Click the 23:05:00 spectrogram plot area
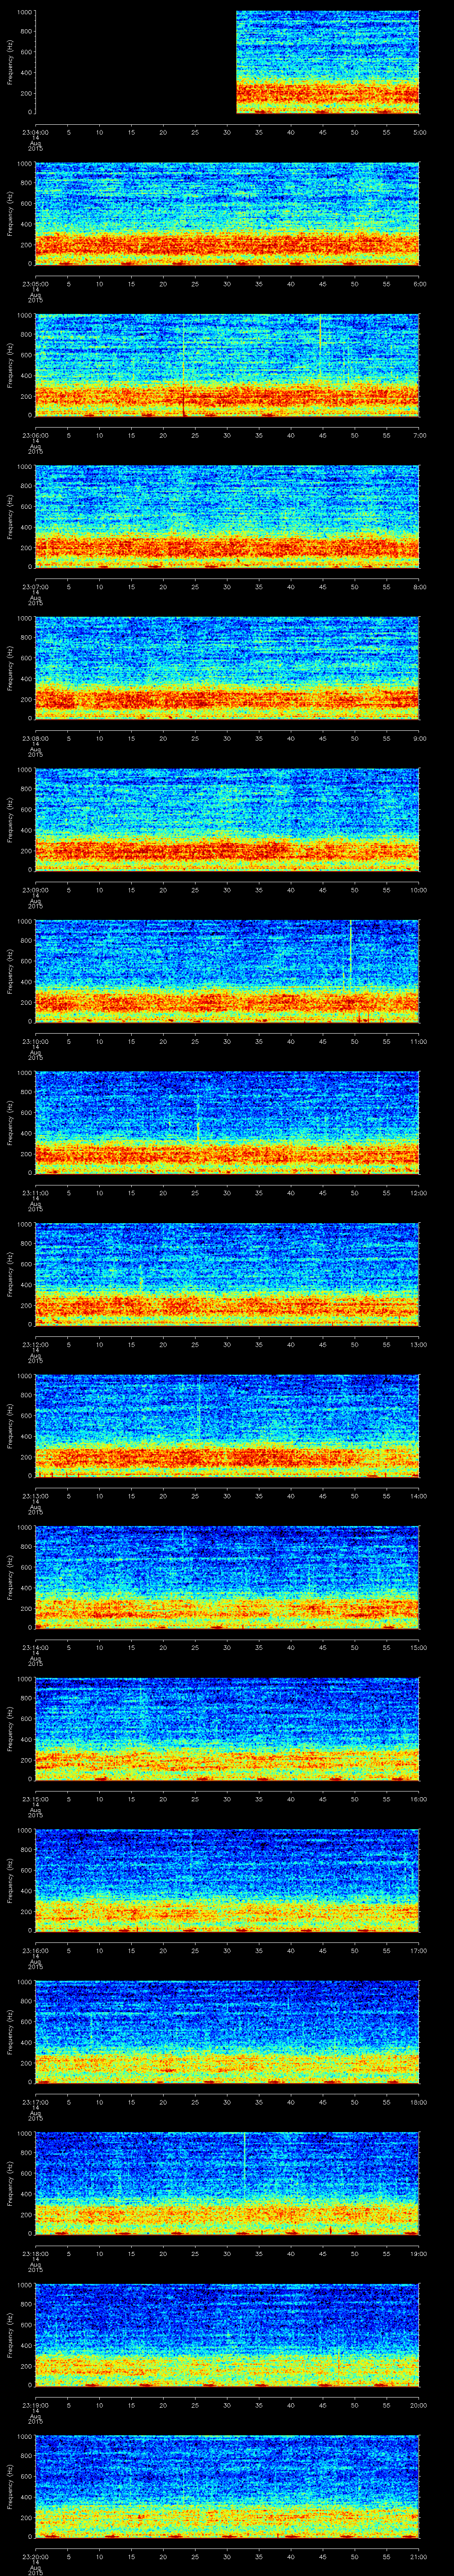This screenshot has width=454, height=2576. 227,213
